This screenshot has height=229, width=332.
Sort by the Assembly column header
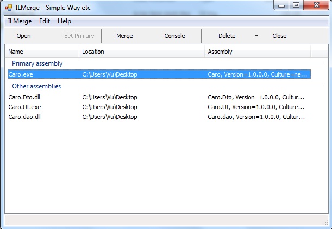pyautogui.click(x=258, y=52)
